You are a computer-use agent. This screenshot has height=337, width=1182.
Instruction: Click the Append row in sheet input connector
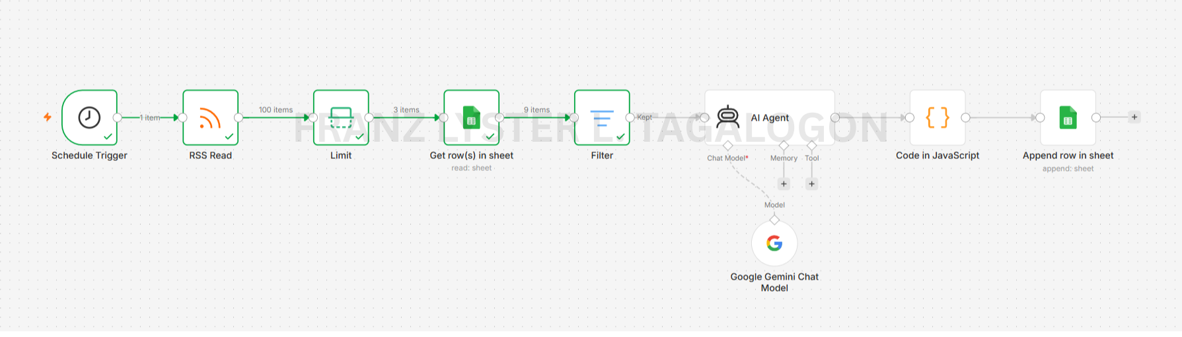click(x=1040, y=117)
